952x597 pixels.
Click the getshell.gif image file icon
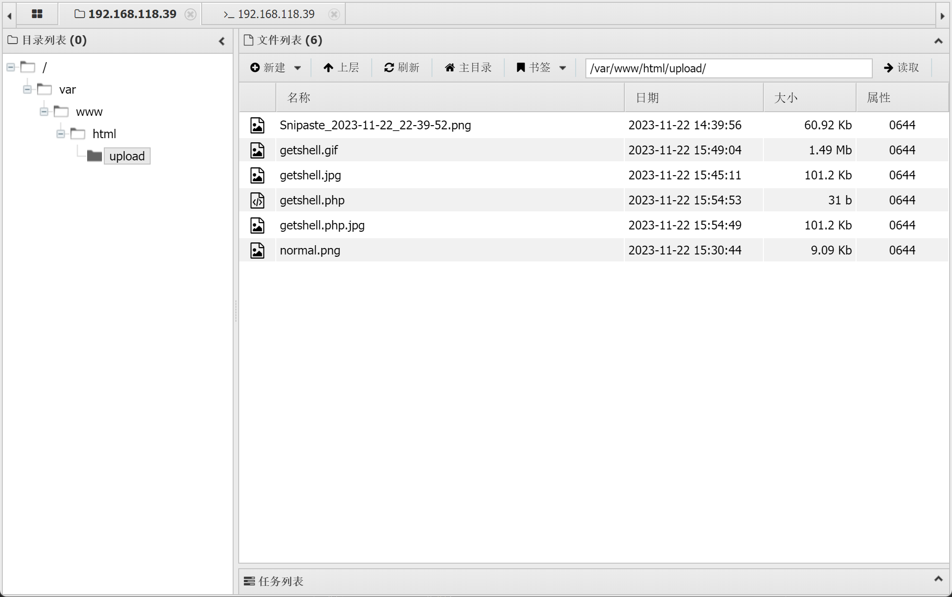pos(257,150)
